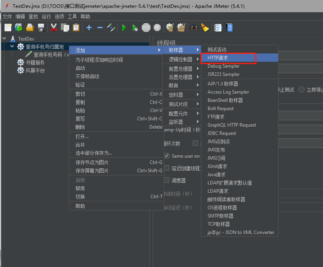Open the Templates toolbar icon
Screen dimensions: 323x267
tap(19, 28)
